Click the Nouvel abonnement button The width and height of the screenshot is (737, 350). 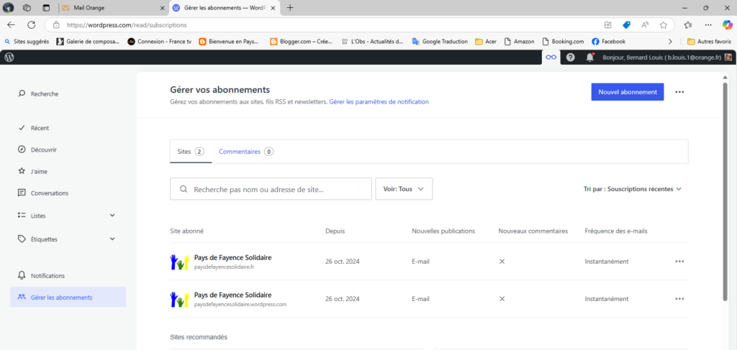627,92
